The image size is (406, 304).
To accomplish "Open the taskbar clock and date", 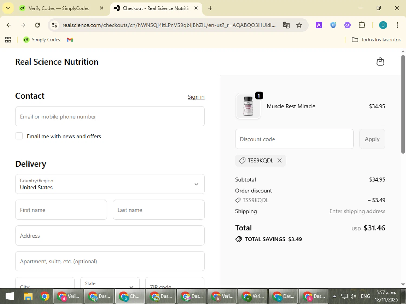I will (x=386, y=296).
